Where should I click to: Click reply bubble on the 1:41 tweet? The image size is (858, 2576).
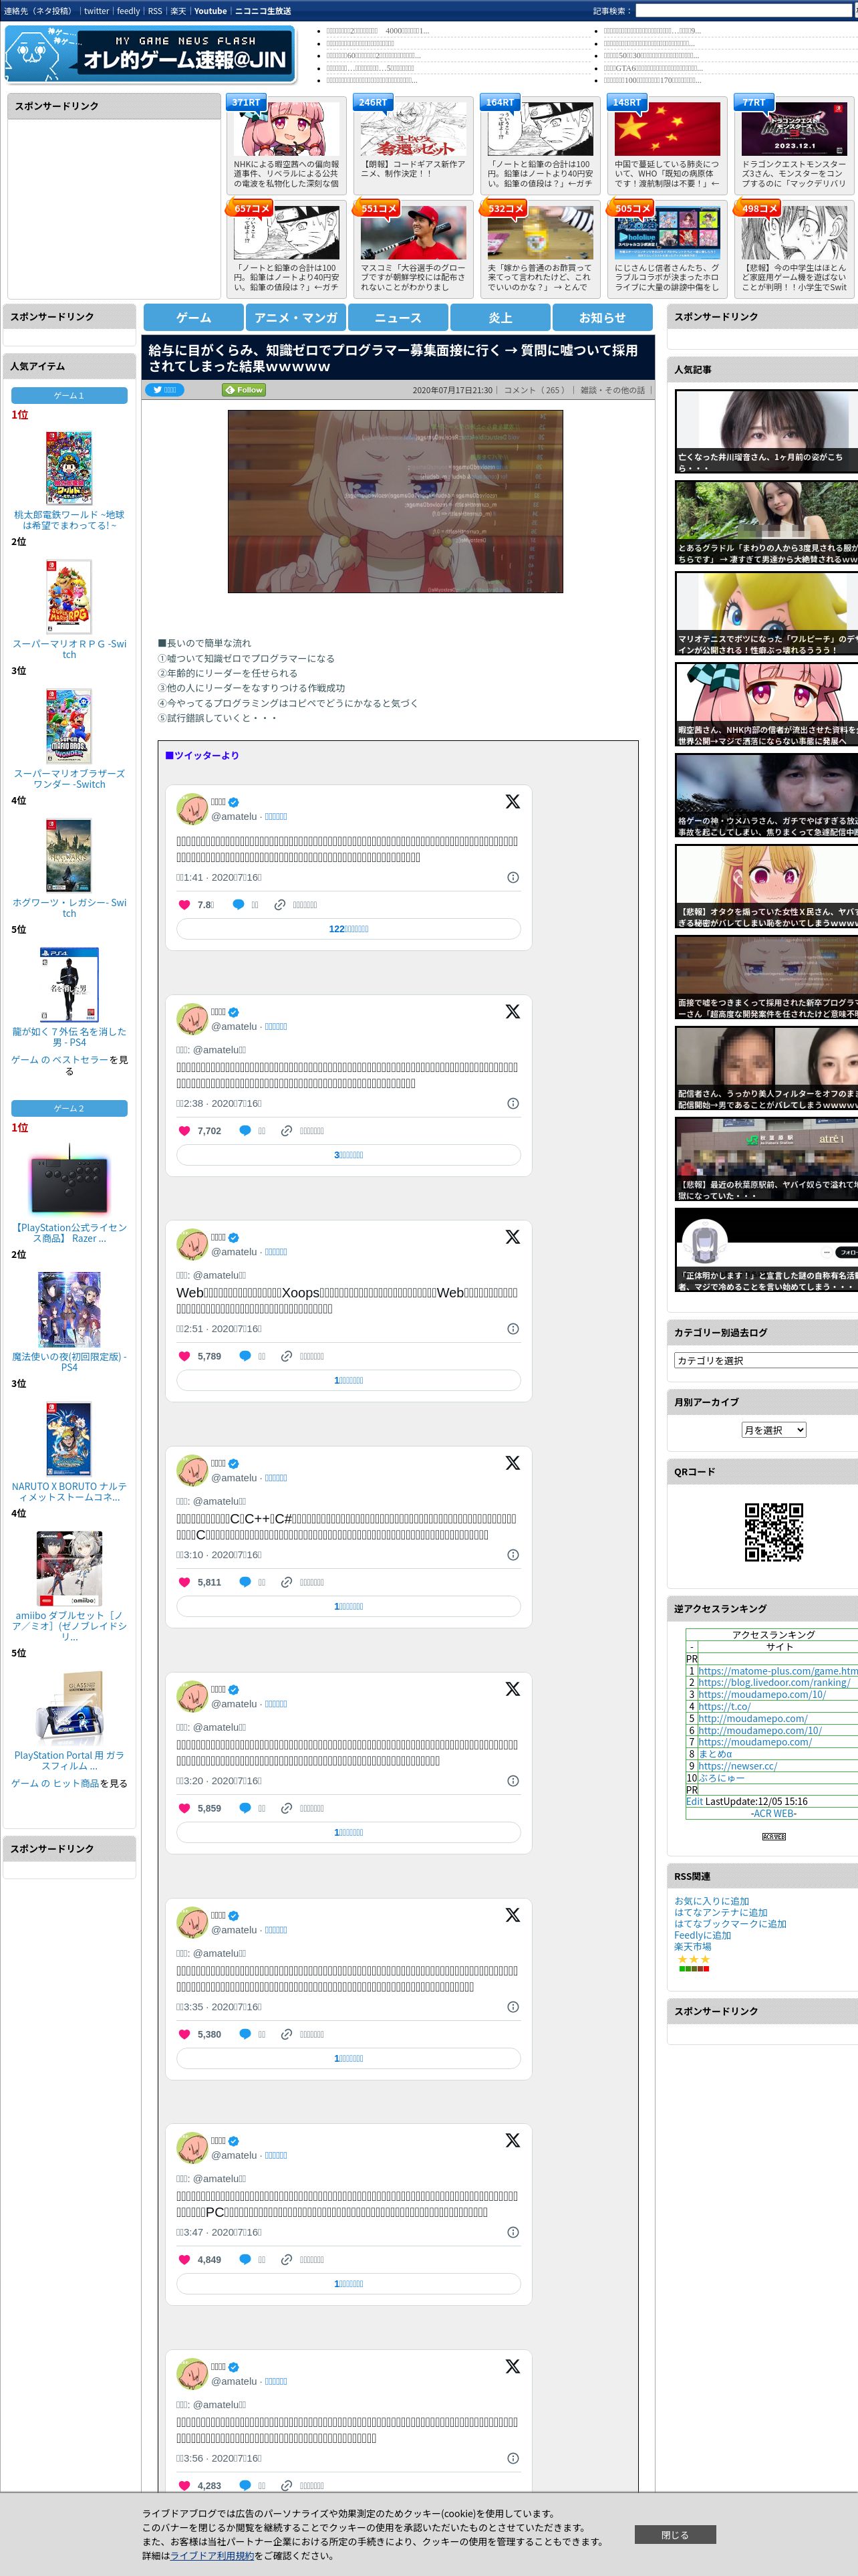coord(238,904)
